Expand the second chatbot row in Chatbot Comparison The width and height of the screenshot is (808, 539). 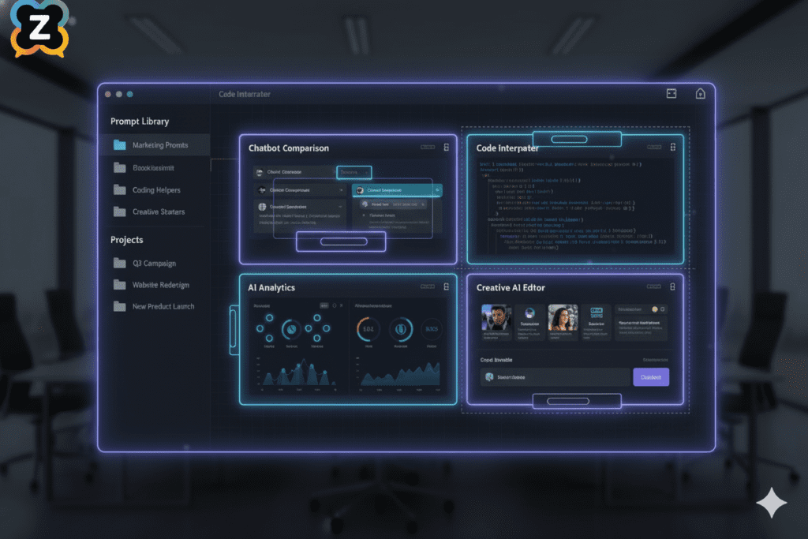click(x=340, y=190)
